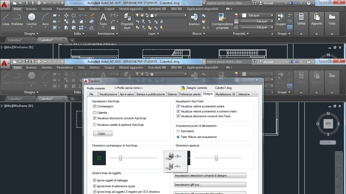Toggle Visualizza vettore puntamento a schermo intero
Viewport: 346px width, 194px height.
[x=178, y=112]
